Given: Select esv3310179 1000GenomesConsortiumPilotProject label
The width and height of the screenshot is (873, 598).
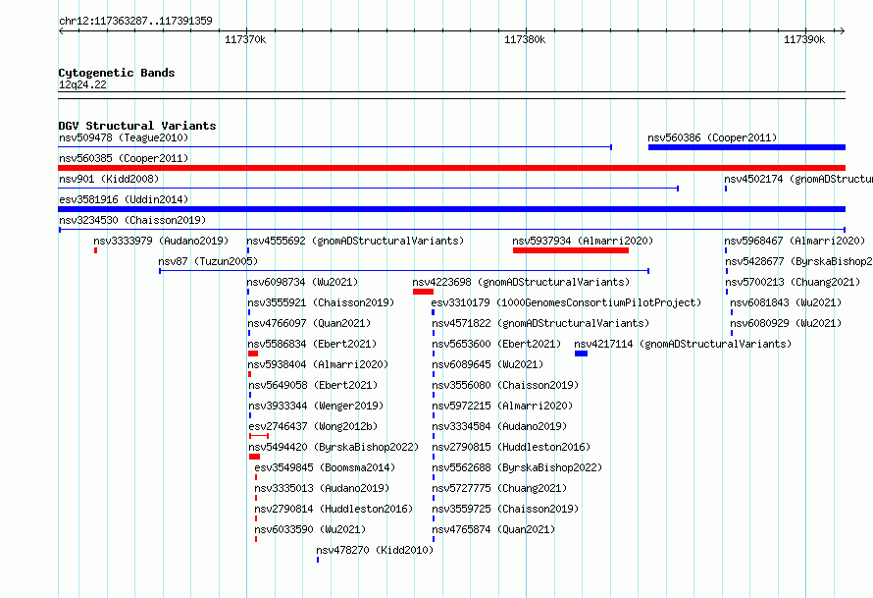Looking at the screenshot, I should tap(566, 302).
